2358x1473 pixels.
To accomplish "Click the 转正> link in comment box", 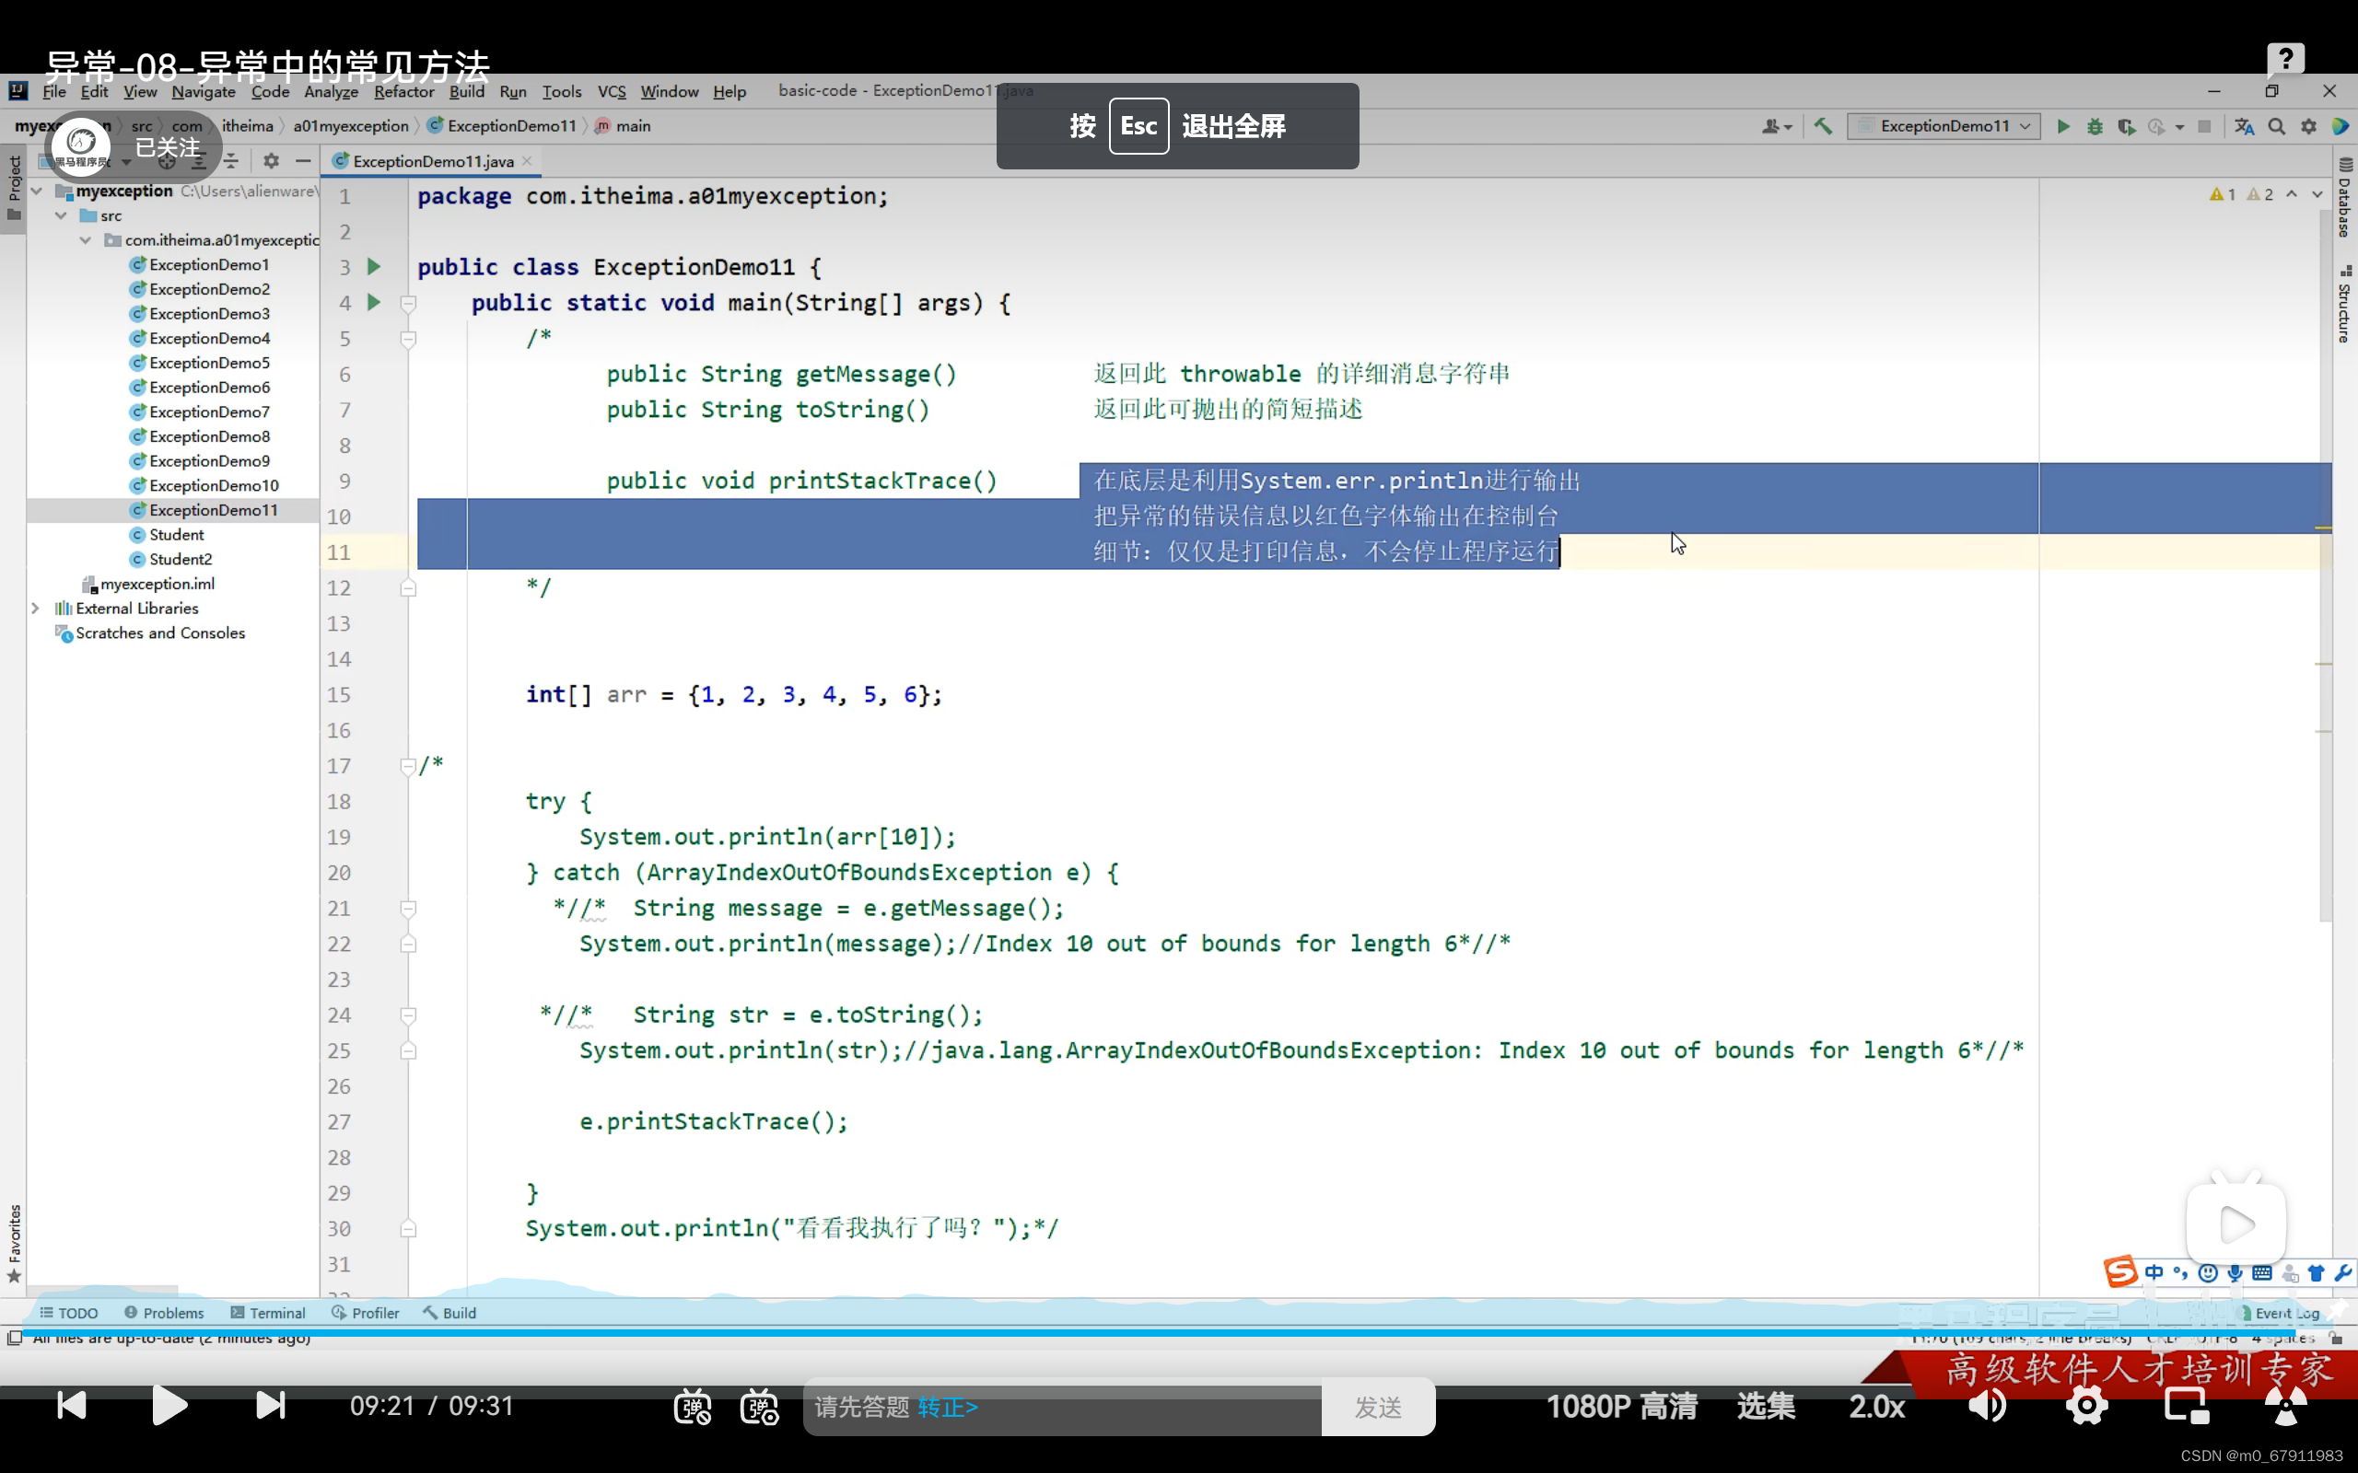I will [x=947, y=1407].
